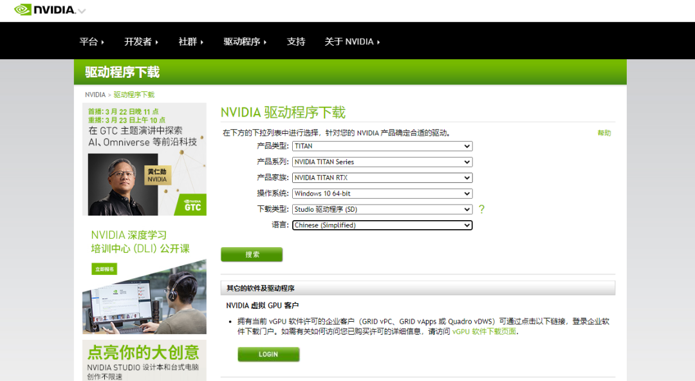The image size is (695, 381).
Task: Click the green question mark beside 下载类型
Action: click(481, 209)
